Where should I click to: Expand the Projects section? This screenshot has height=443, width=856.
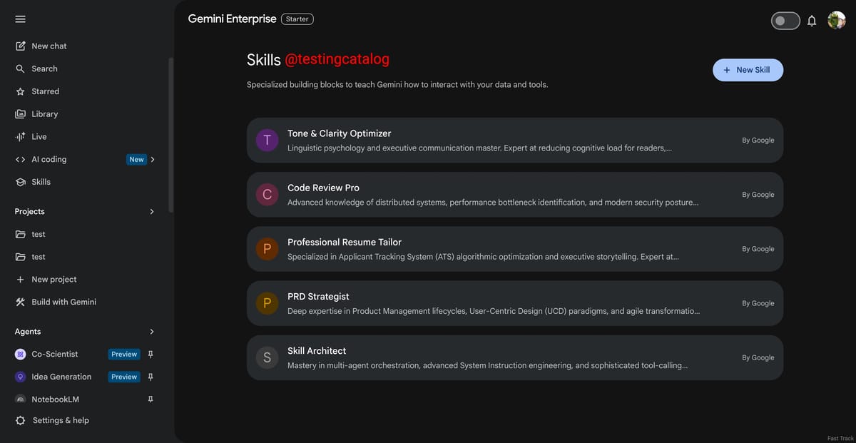click(151, 211)
